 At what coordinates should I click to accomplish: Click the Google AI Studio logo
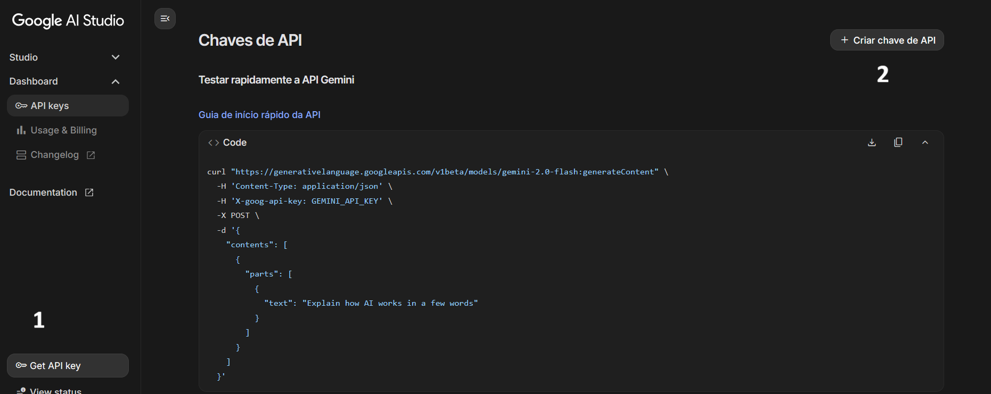click(x=68, y=20)
